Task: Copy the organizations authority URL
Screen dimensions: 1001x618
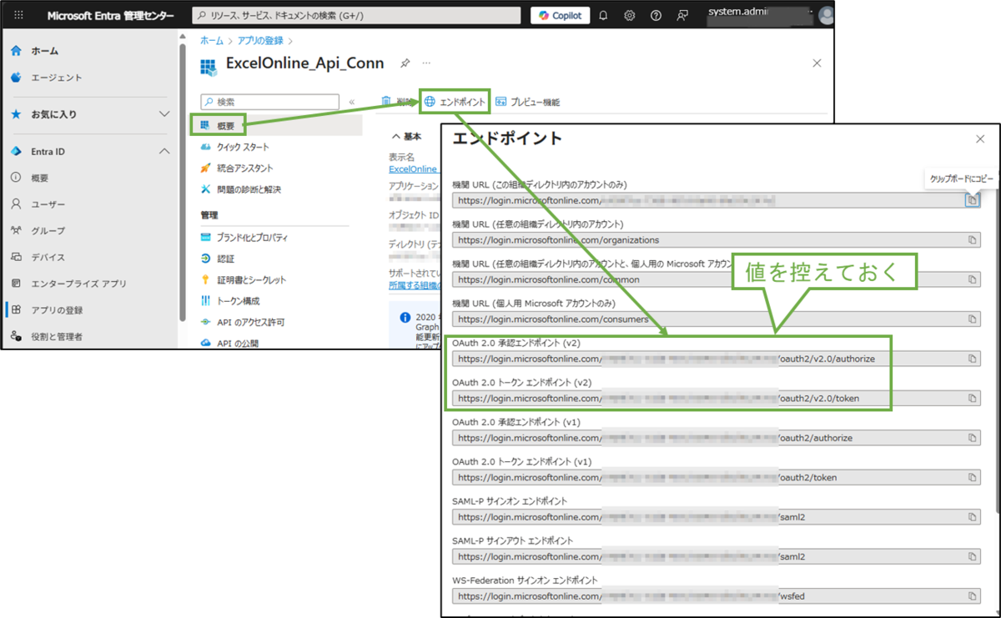Action: pos(972,240)
